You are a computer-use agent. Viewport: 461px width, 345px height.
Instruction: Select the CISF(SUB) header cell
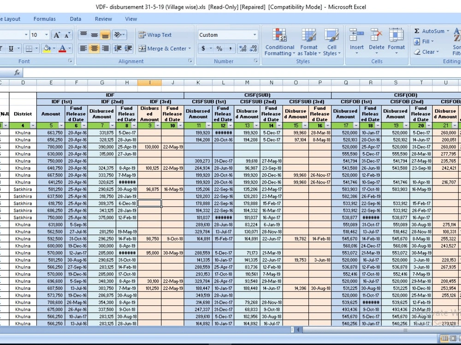258,95
